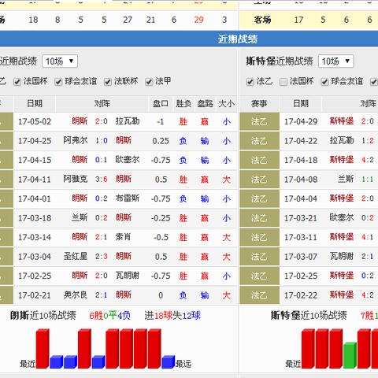This screenshot has width=378, height=378.
Task: Click the green draw bar in 斯特堡 chart
Action: (x=350, y=355)
